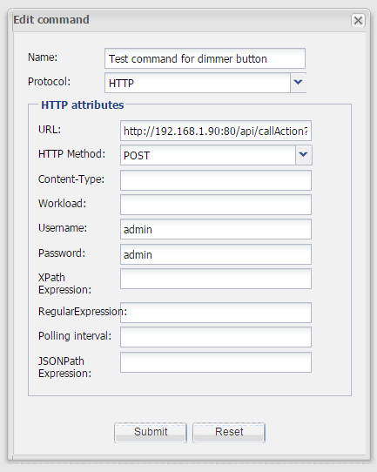Focus the Workload input field
The image size is (377, 472).
point(216,205)
